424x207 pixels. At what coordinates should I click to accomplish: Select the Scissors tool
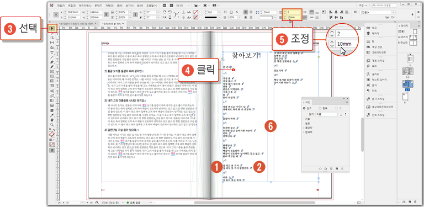pos(52,91)
